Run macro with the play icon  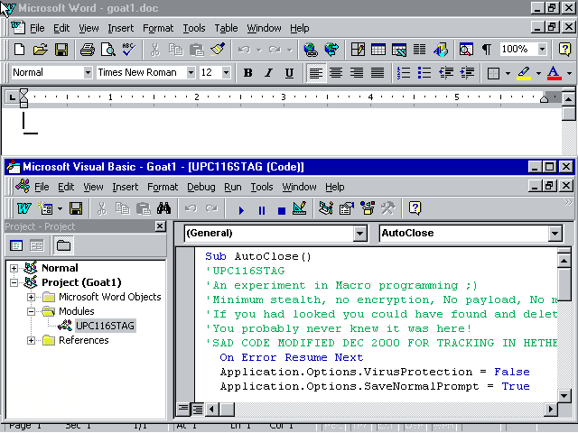pos(241,210)
